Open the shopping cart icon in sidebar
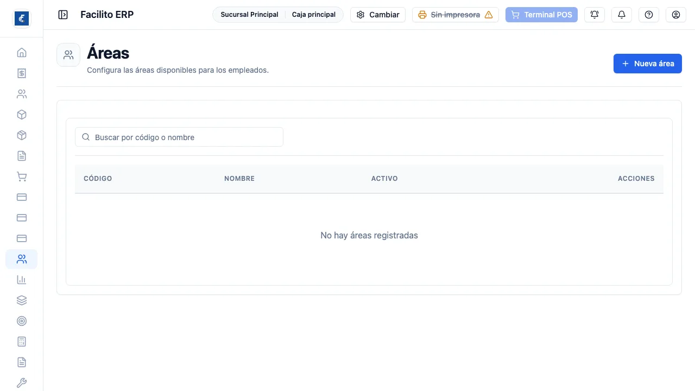The image size is (695, 391). coord(22,176)
